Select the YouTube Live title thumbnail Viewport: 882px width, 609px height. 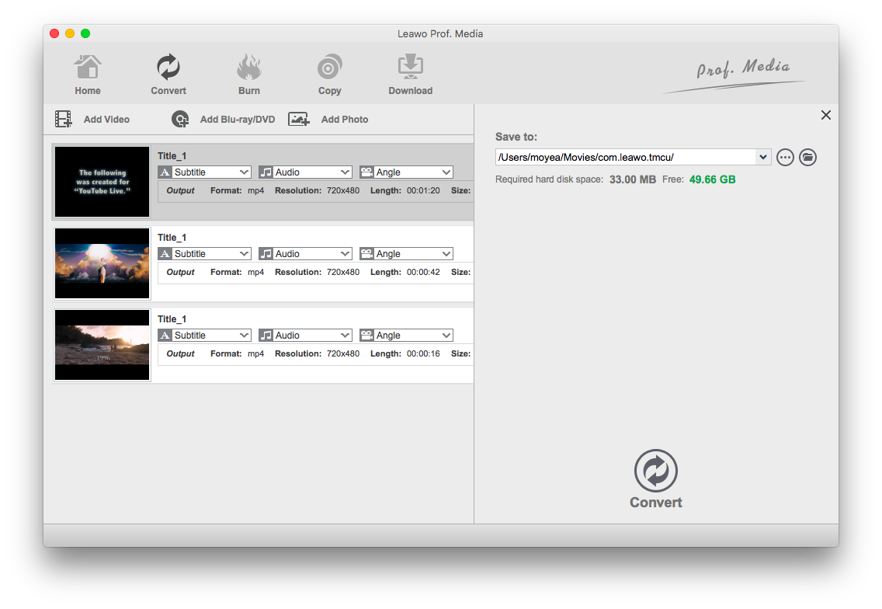[102, 182]
